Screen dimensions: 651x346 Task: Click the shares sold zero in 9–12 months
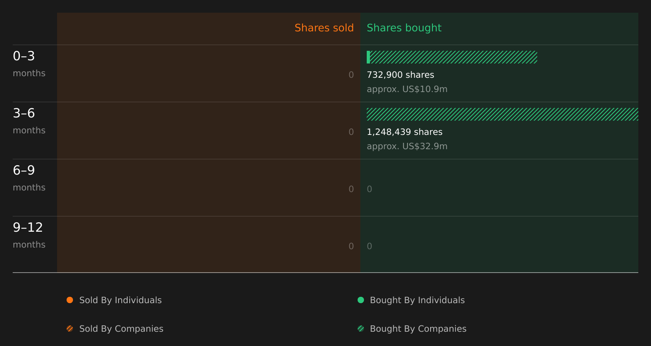pyautogui.click(x=351, y=246)
